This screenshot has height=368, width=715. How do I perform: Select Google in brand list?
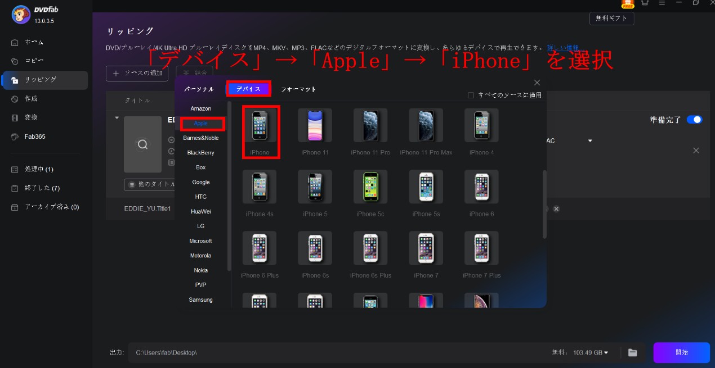(x=201, y=182)
